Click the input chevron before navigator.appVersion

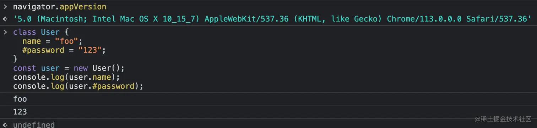[5, 6]
